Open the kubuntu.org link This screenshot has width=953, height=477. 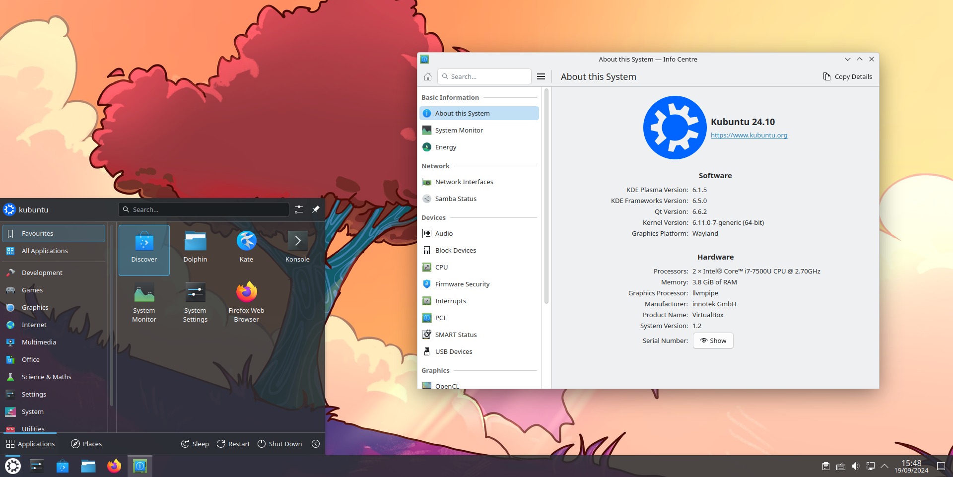(x=749, y=135)
